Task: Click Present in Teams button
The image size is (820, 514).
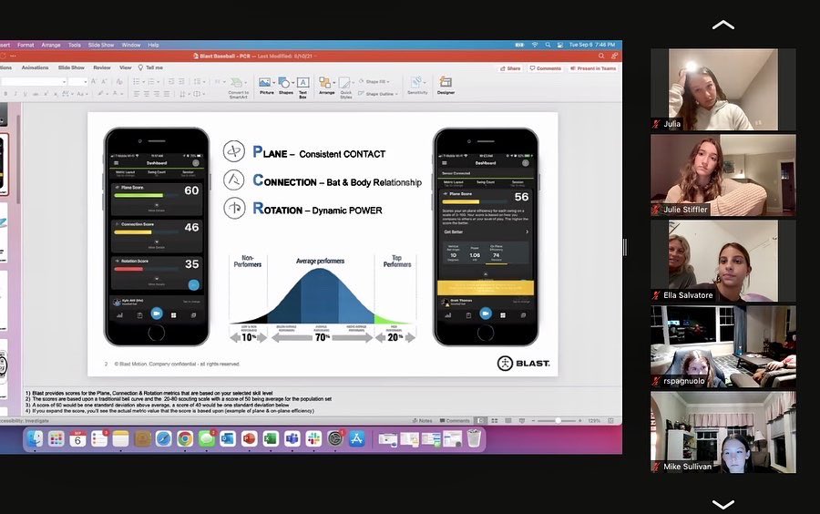Action: pyautogui.click(x=593, y=68)
